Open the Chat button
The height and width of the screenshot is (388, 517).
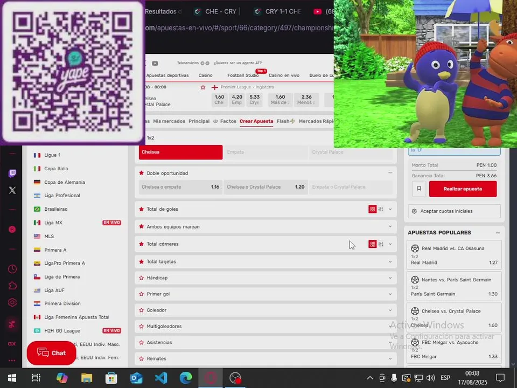[52, 352]
